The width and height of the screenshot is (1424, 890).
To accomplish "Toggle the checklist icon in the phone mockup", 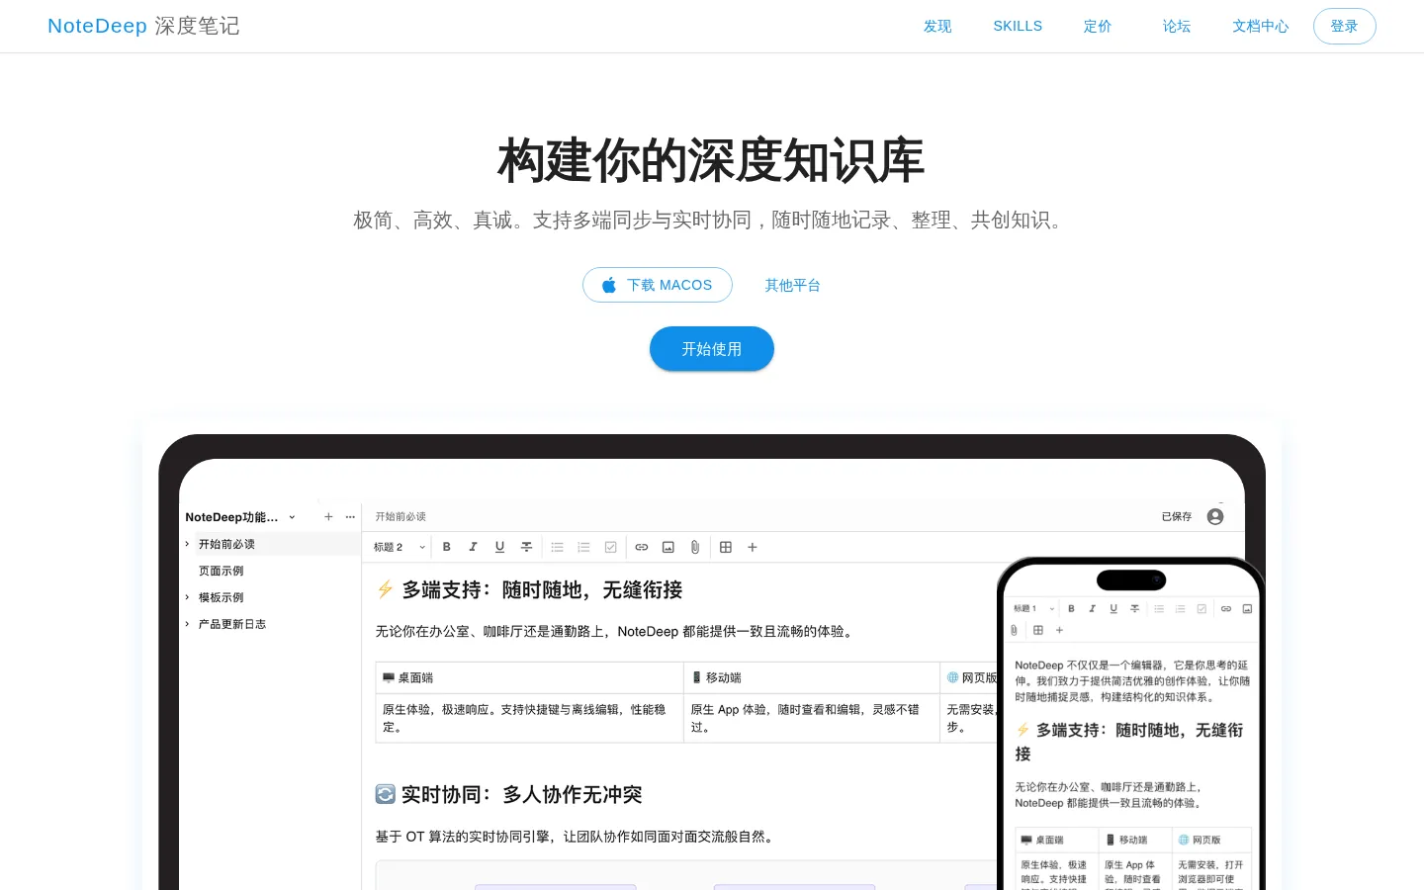I will coord(1201,609).
